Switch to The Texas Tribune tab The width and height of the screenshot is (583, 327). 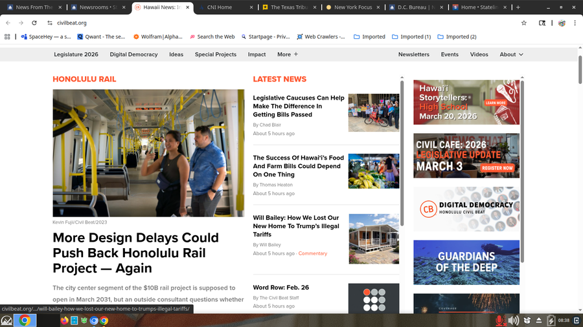(288, 7)
